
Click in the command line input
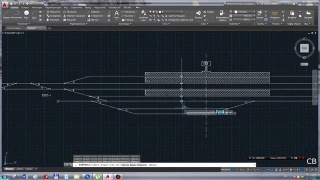point(164,165)
